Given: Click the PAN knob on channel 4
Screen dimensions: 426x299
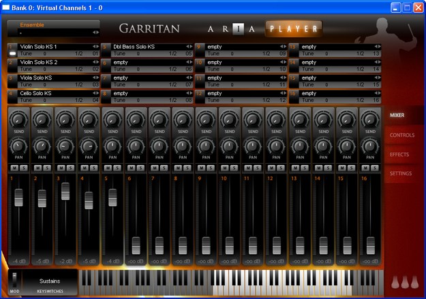Looking at the screenshot, I should click(89, 146).
